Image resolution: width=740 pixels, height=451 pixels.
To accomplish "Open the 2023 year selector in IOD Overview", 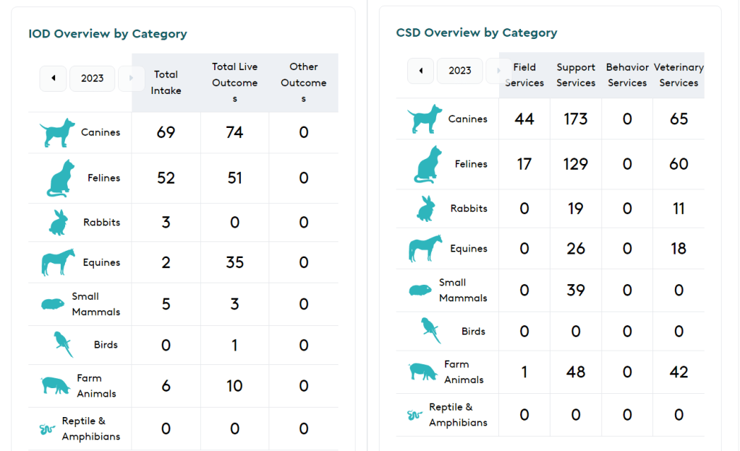I will [92, 78].
